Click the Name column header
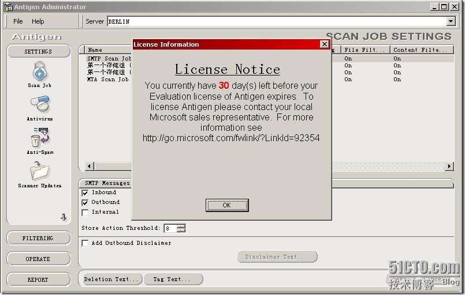 pos(107,50)
